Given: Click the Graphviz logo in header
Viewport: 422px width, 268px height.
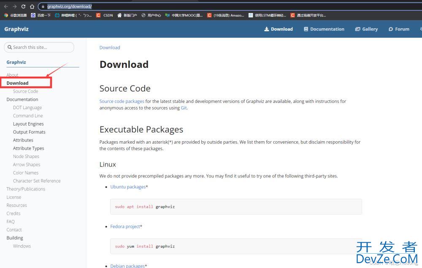Looking at the screenshot, I should pos(16,29).
